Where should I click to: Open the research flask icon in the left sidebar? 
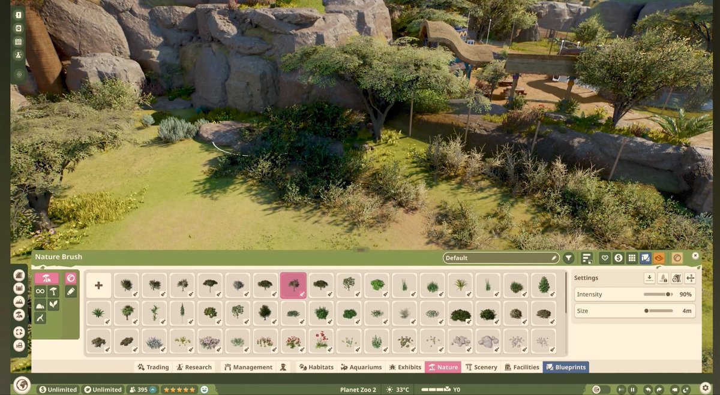point(19,55)
